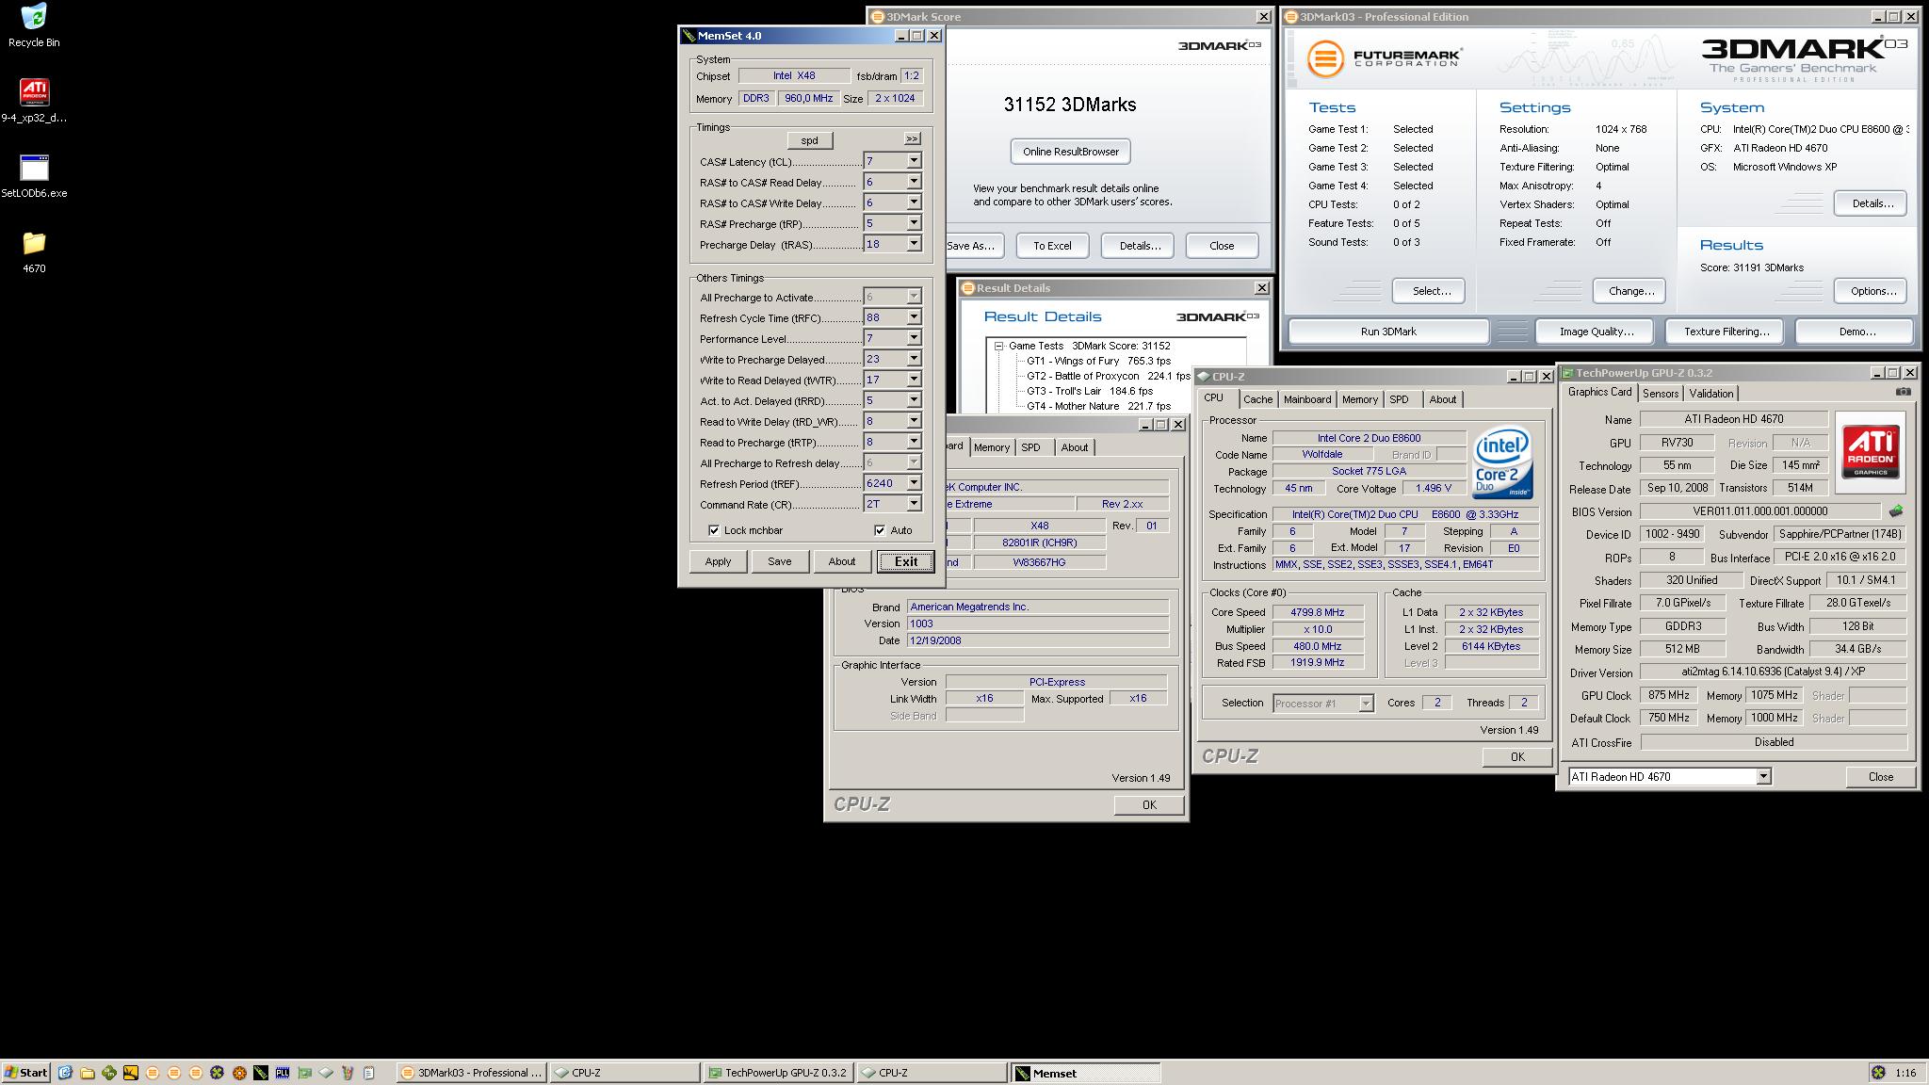Click To Excel in 3DMark Score
Screen dimensions: 1929x1085
pyautogui.click(x=1052, y=246)
